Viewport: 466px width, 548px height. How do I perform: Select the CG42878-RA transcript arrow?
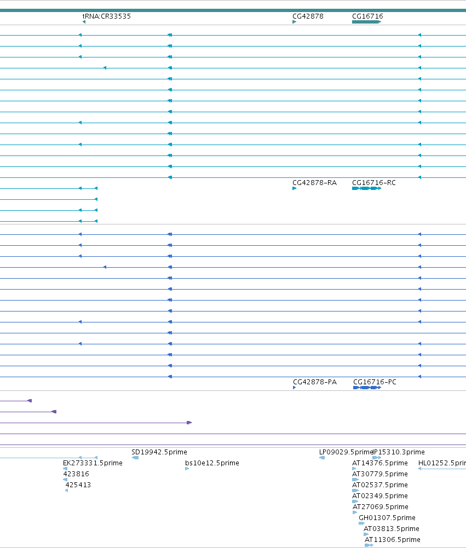[295, 188]
